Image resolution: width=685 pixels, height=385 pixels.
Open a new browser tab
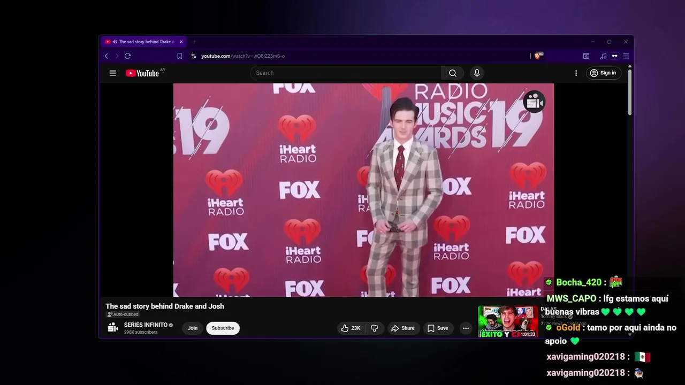[194, 42]
